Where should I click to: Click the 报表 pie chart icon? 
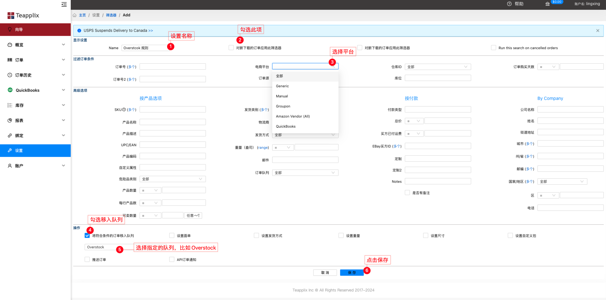(10, 120)
